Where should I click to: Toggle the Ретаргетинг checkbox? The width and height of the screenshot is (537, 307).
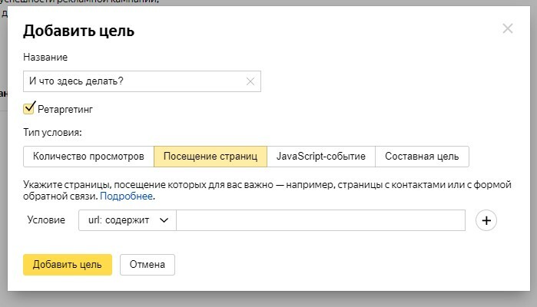coord(30,109)
